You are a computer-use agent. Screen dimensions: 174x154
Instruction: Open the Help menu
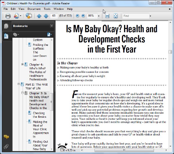(70, 9)
